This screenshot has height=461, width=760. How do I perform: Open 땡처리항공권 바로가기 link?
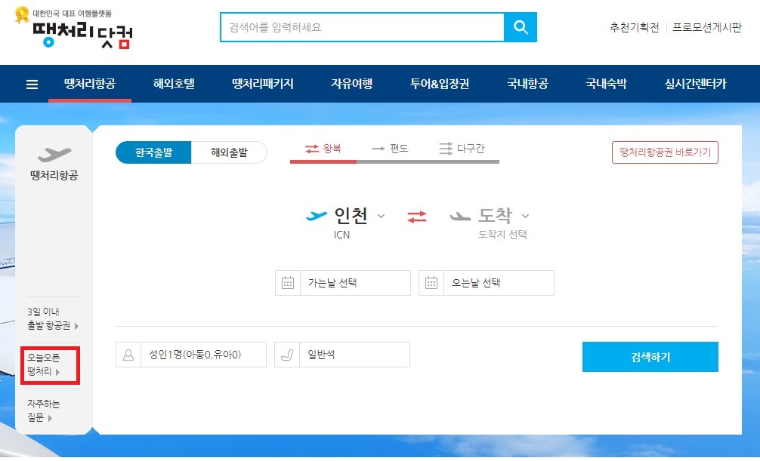665,152
